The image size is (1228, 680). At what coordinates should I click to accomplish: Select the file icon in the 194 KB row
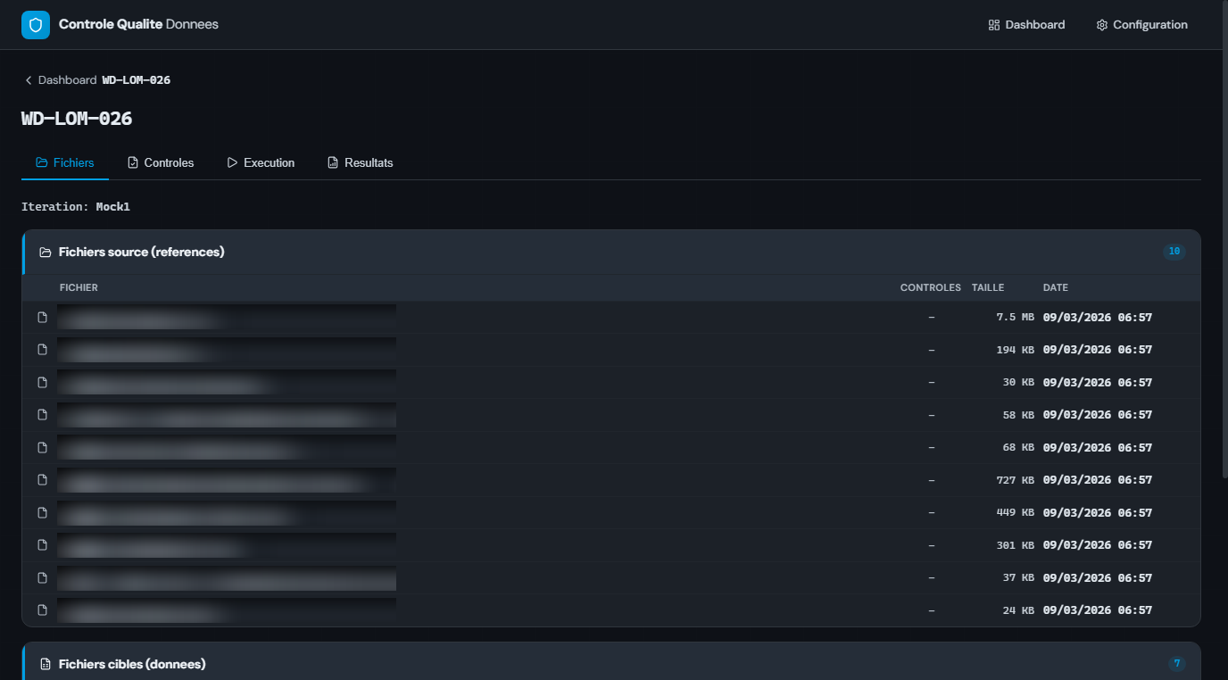(x=42, y=350)
